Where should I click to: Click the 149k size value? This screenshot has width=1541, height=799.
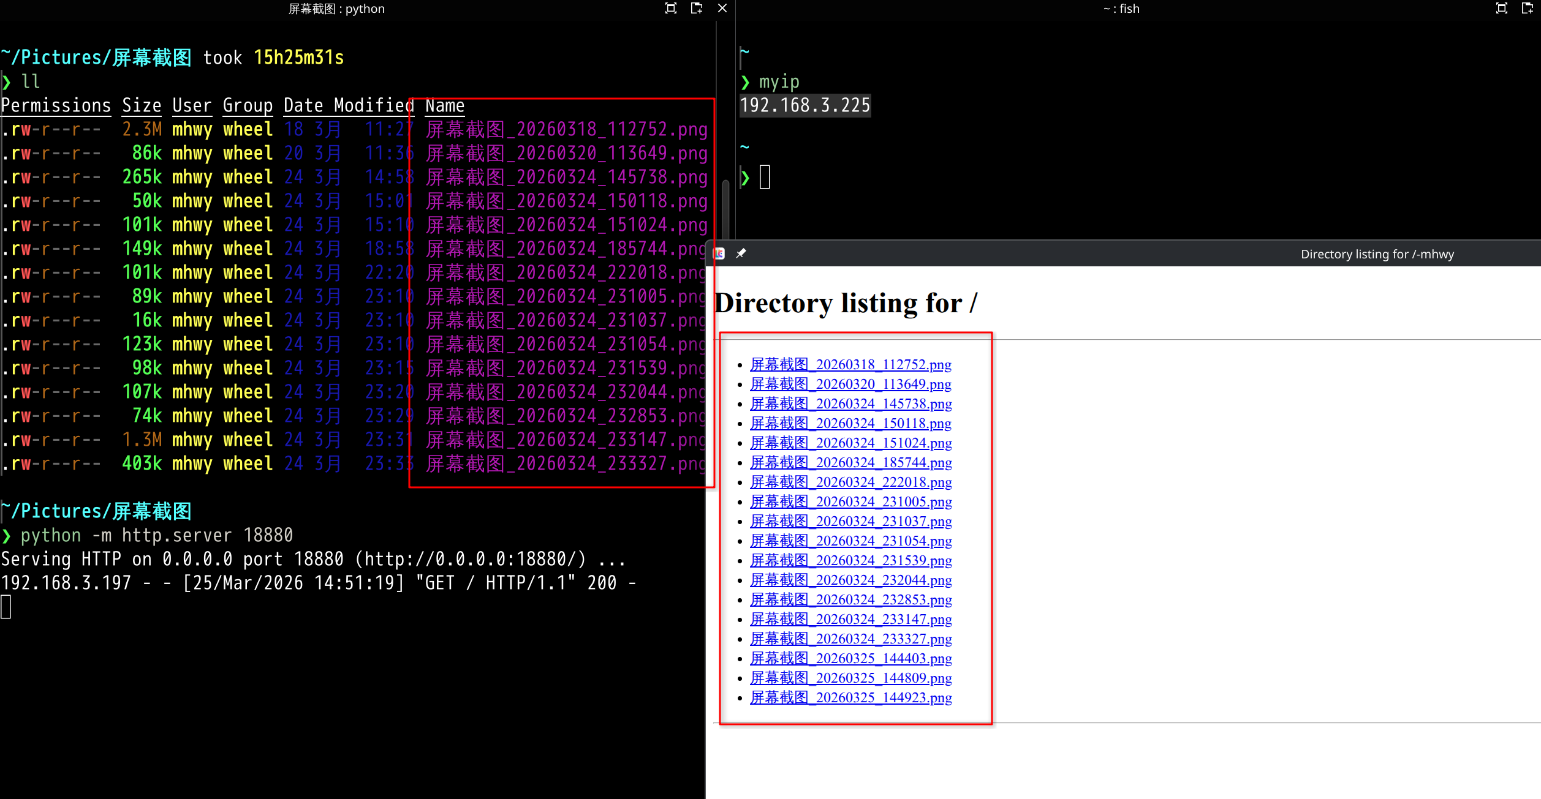click(x=142, y=249)
